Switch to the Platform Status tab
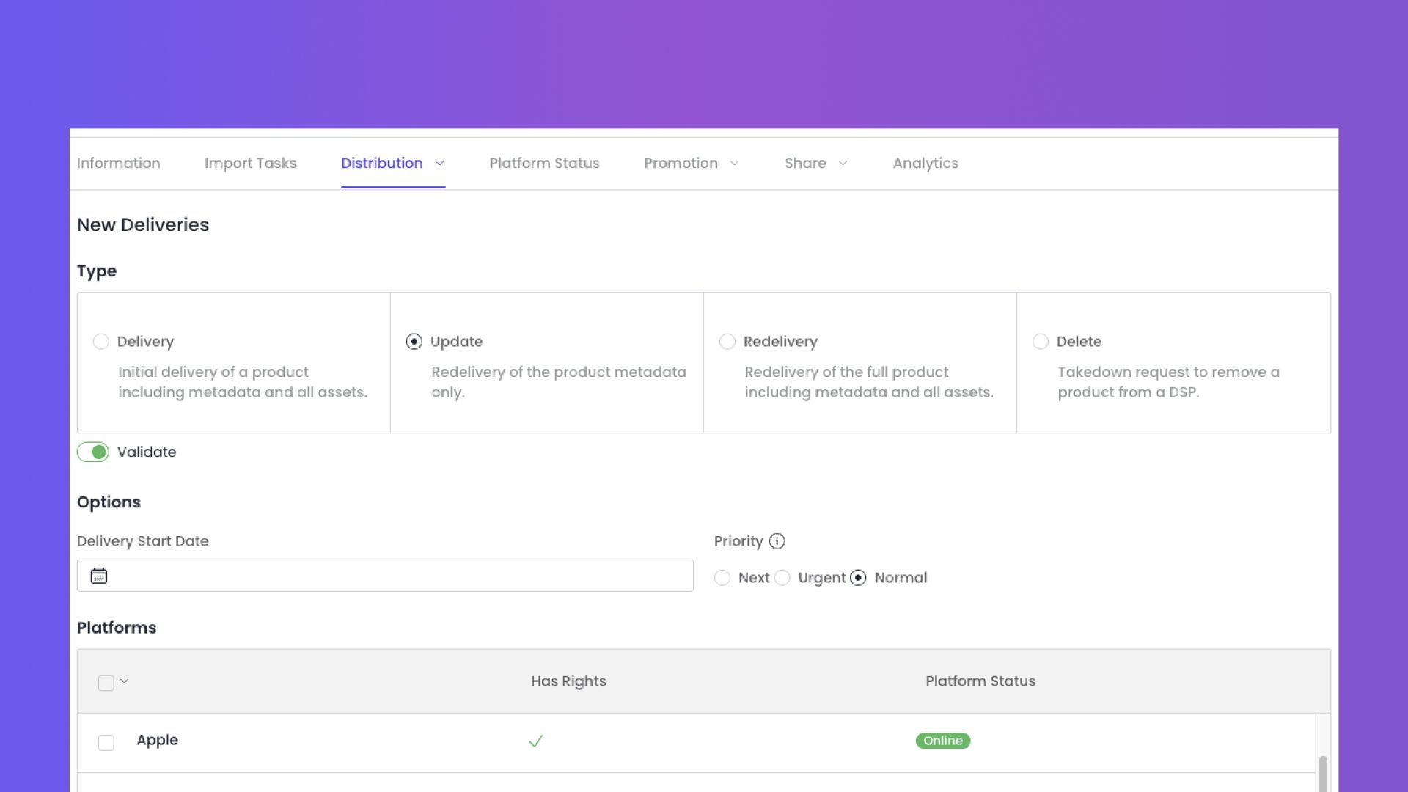1408x792 pixels. tap(545, 163)
